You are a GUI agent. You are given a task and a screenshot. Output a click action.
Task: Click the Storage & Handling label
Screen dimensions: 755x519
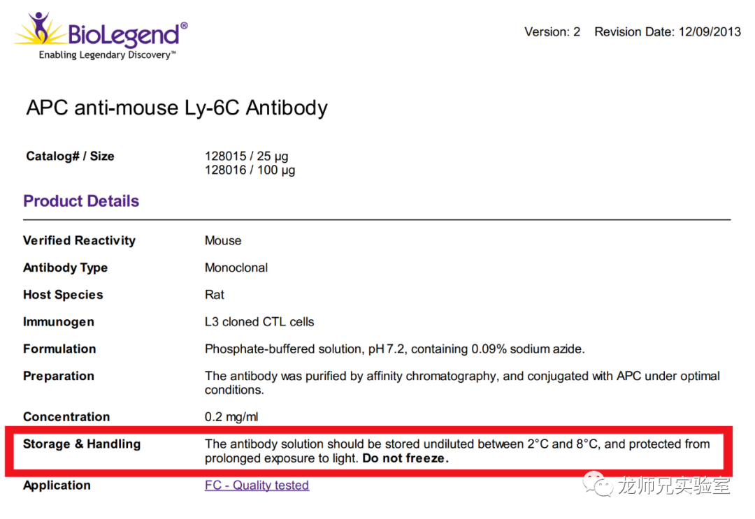pyautogui.click(x=82, y=444)
